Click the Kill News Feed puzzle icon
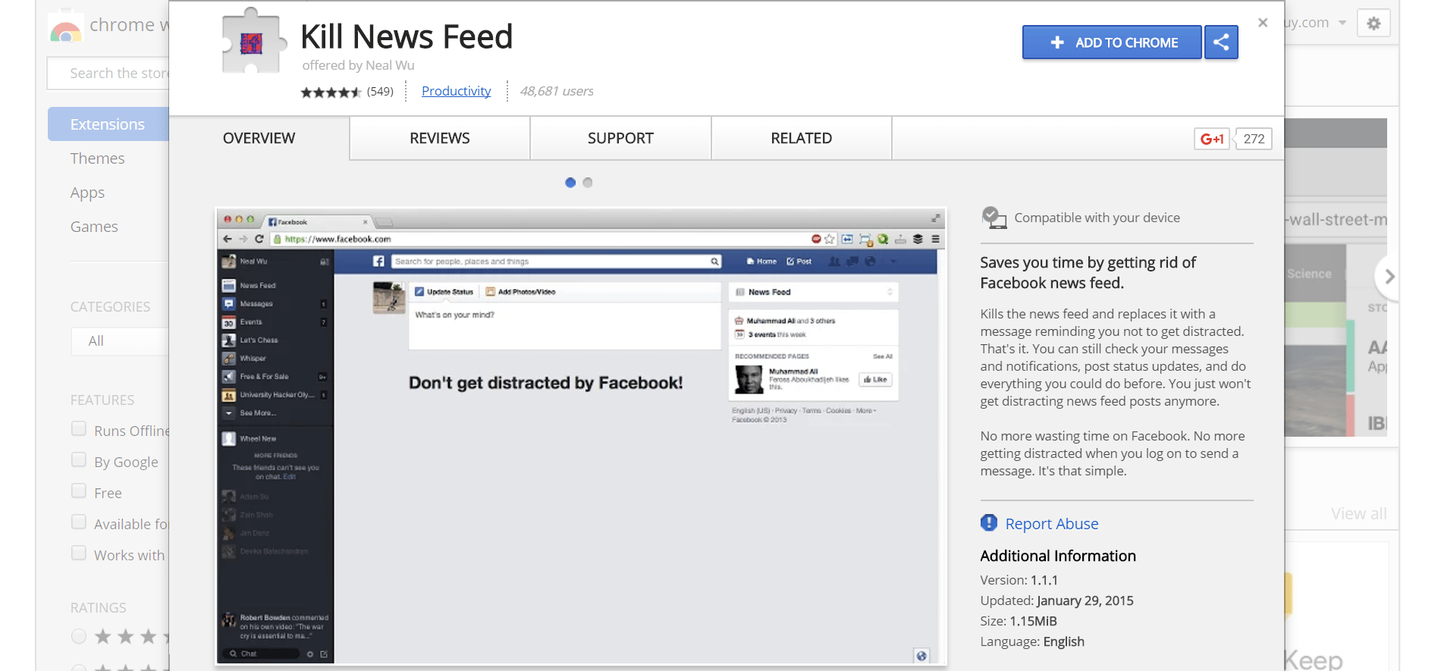Screen dimensions: 1441x671 click(253, 42)
